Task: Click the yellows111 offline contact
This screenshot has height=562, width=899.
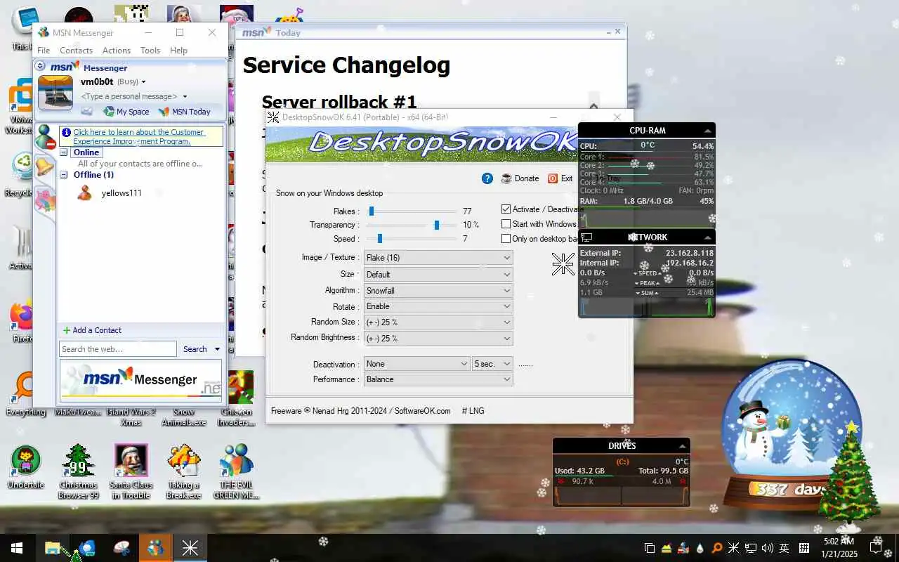Action: (x=122, y=193)
